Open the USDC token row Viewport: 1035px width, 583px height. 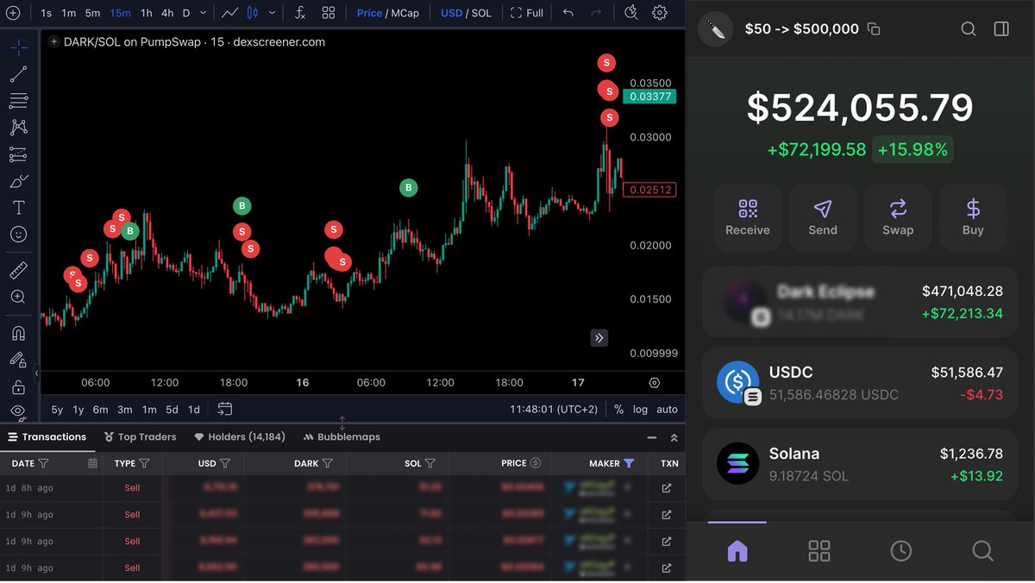tap(860, 383)
